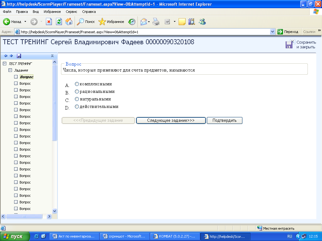This screenshot has width=322, height=241.
Task: Switch to скриншот - Microsoft taskbar window
Action: click(125, 236)
